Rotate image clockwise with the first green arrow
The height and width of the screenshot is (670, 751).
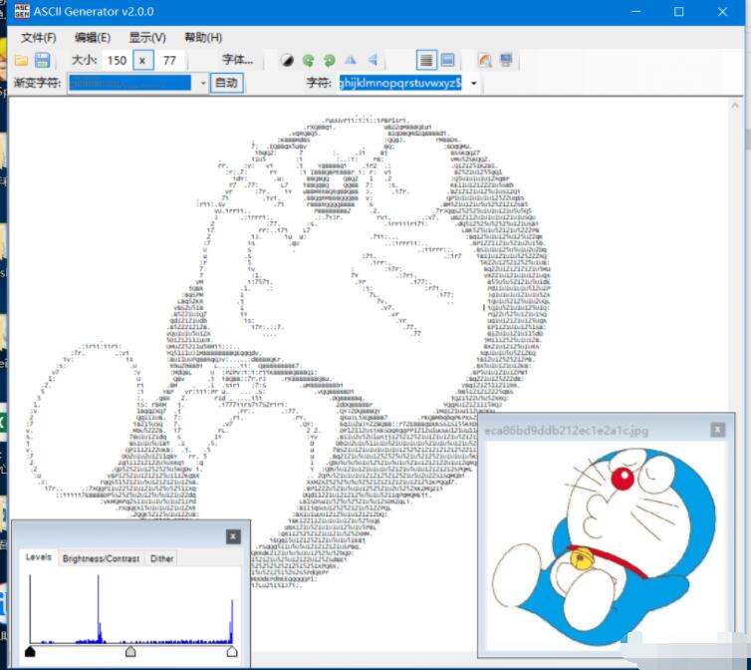[308, 61]
